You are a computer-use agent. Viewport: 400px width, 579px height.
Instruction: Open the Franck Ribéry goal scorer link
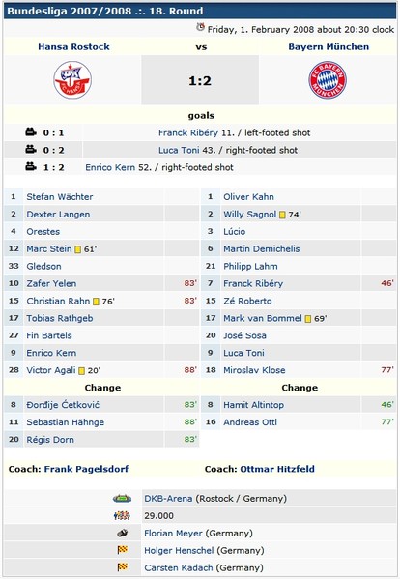[x=188, y=133]
